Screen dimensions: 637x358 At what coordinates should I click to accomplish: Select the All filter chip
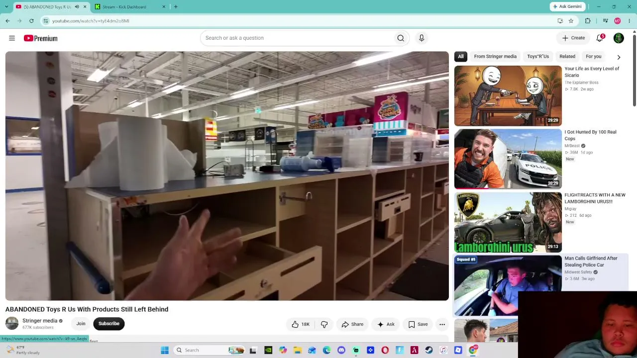click(461, 57)
